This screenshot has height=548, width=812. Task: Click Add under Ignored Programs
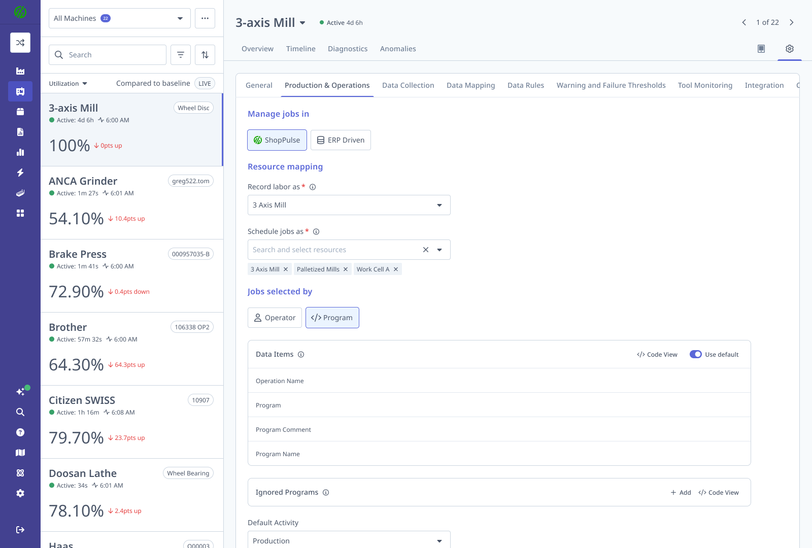(x=681, y=492)
